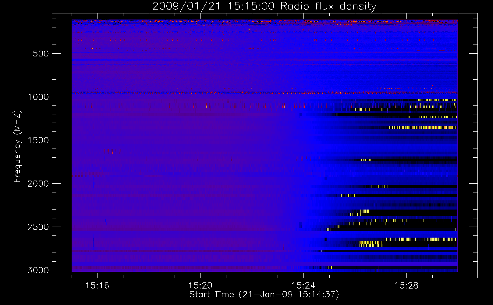The width and height of the screenshot is (493, 305).
Task: Click the 2500 frequency tick label
Action: click(38, 227)
